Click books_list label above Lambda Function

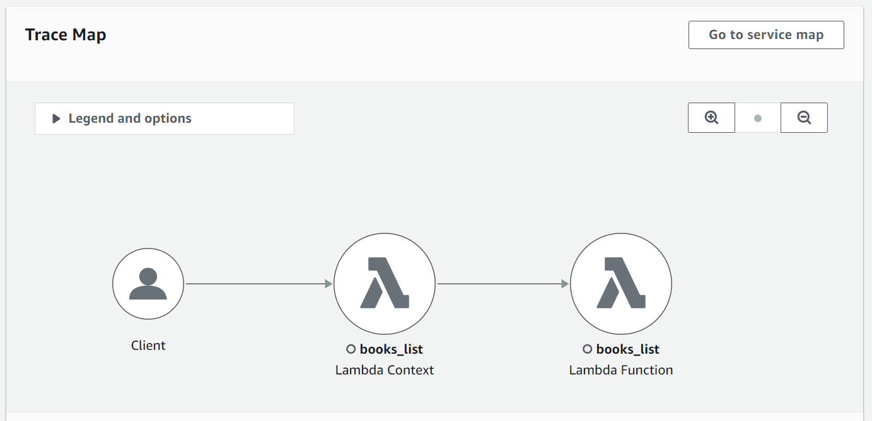627,349
